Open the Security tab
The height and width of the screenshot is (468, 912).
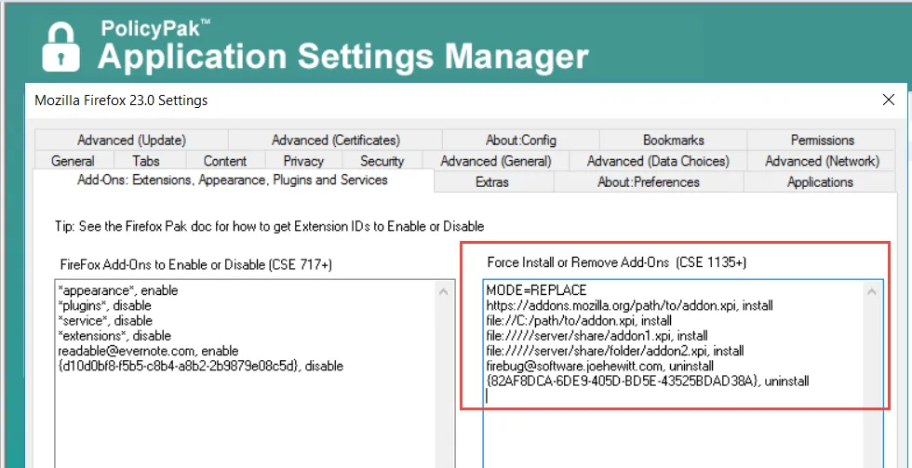point(382,161)
